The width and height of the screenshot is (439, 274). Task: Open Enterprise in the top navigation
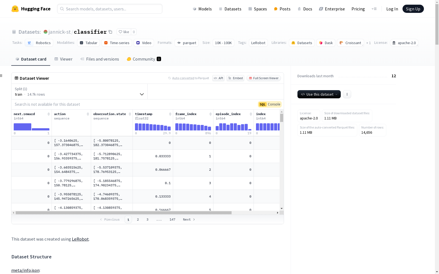tap(332, 9)
